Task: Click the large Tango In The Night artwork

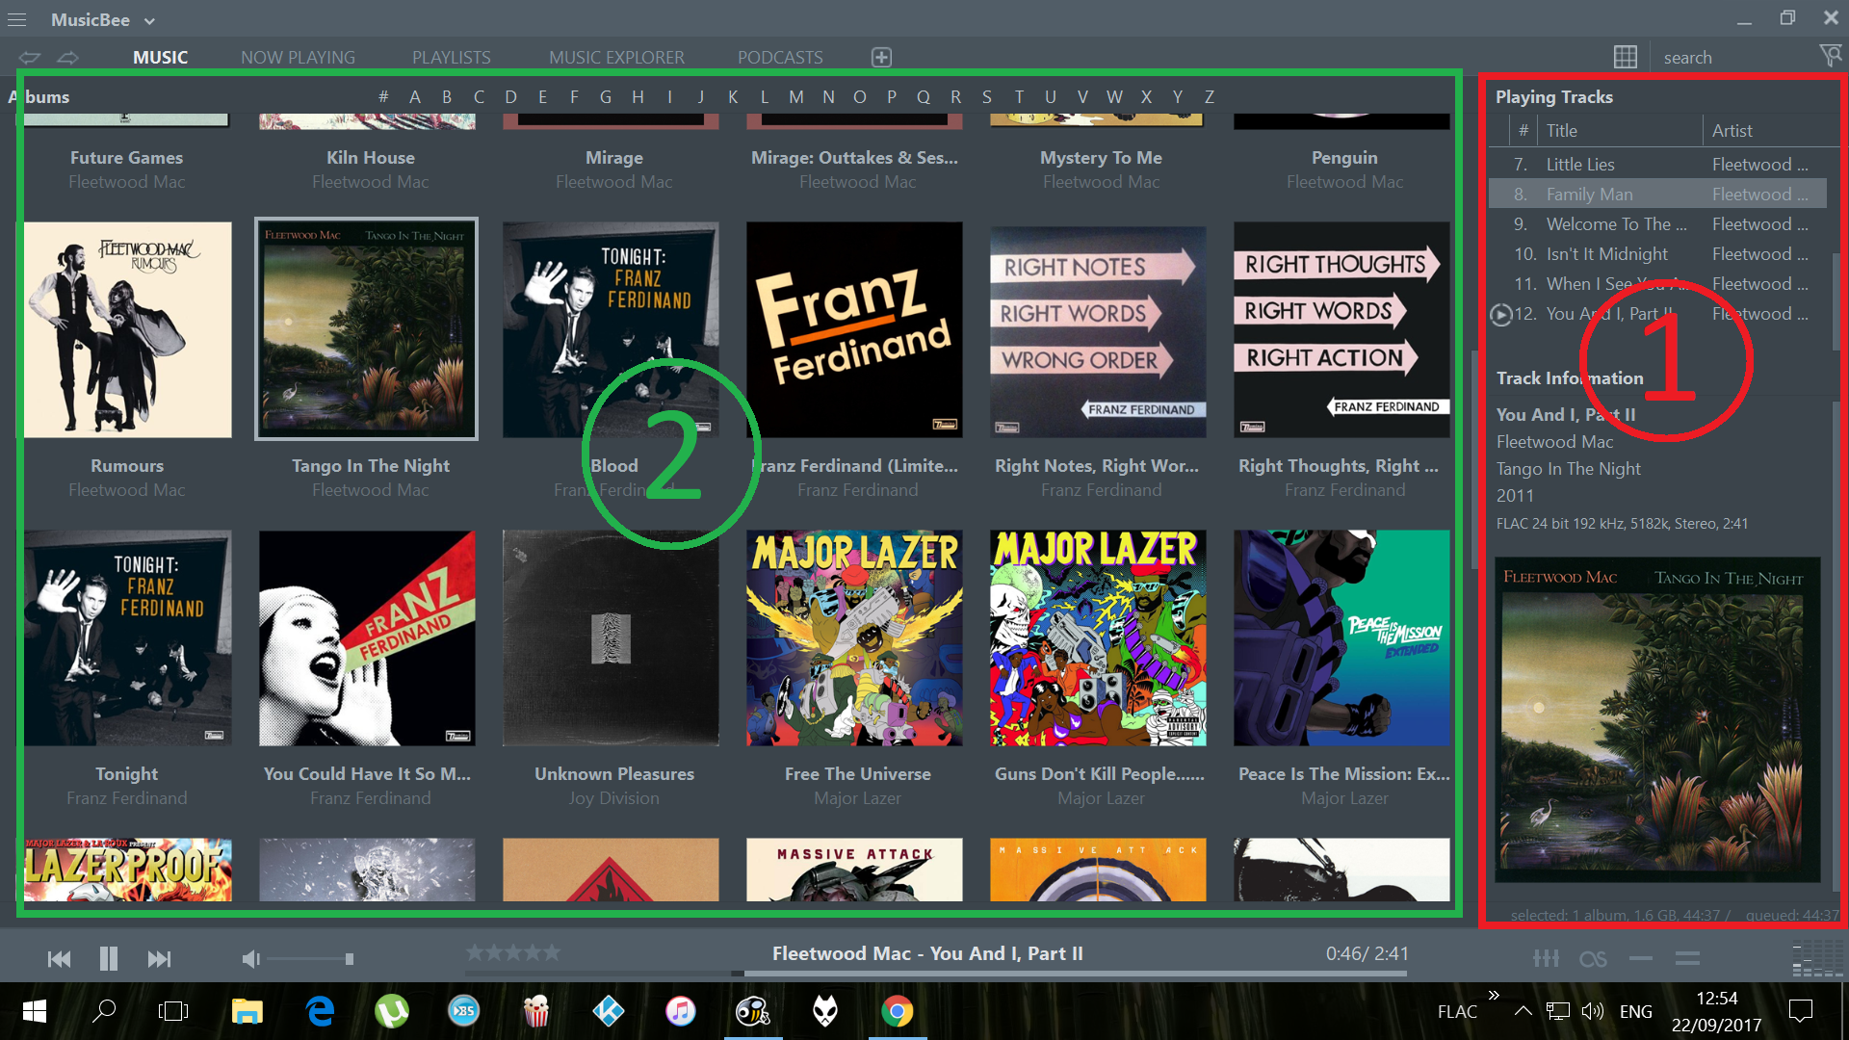Action: tap(1657, 719)
